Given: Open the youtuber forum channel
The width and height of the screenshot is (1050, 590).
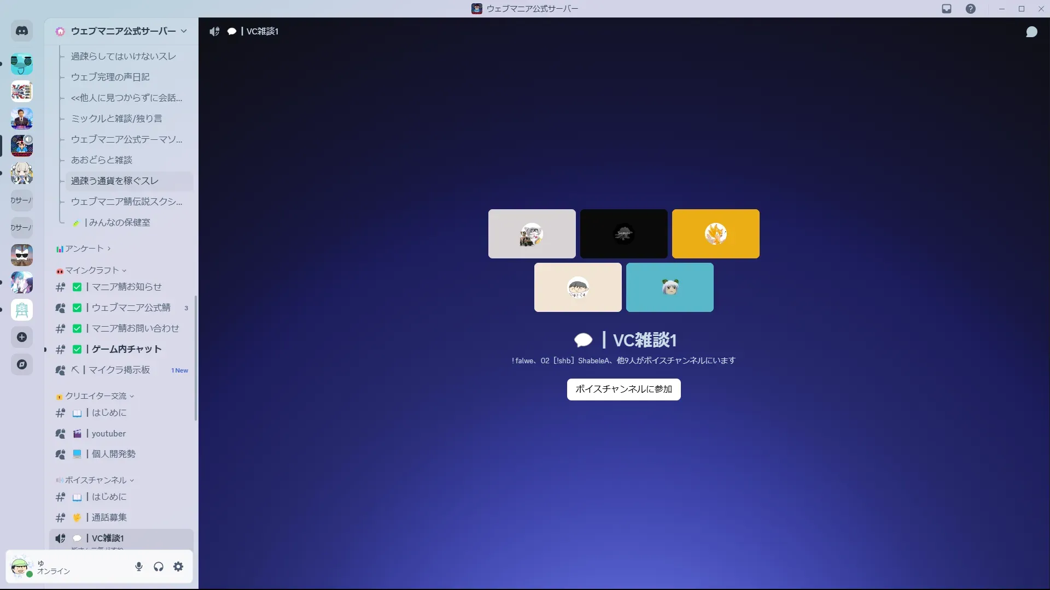Looking at the screenshot, I should pos(108,433).
